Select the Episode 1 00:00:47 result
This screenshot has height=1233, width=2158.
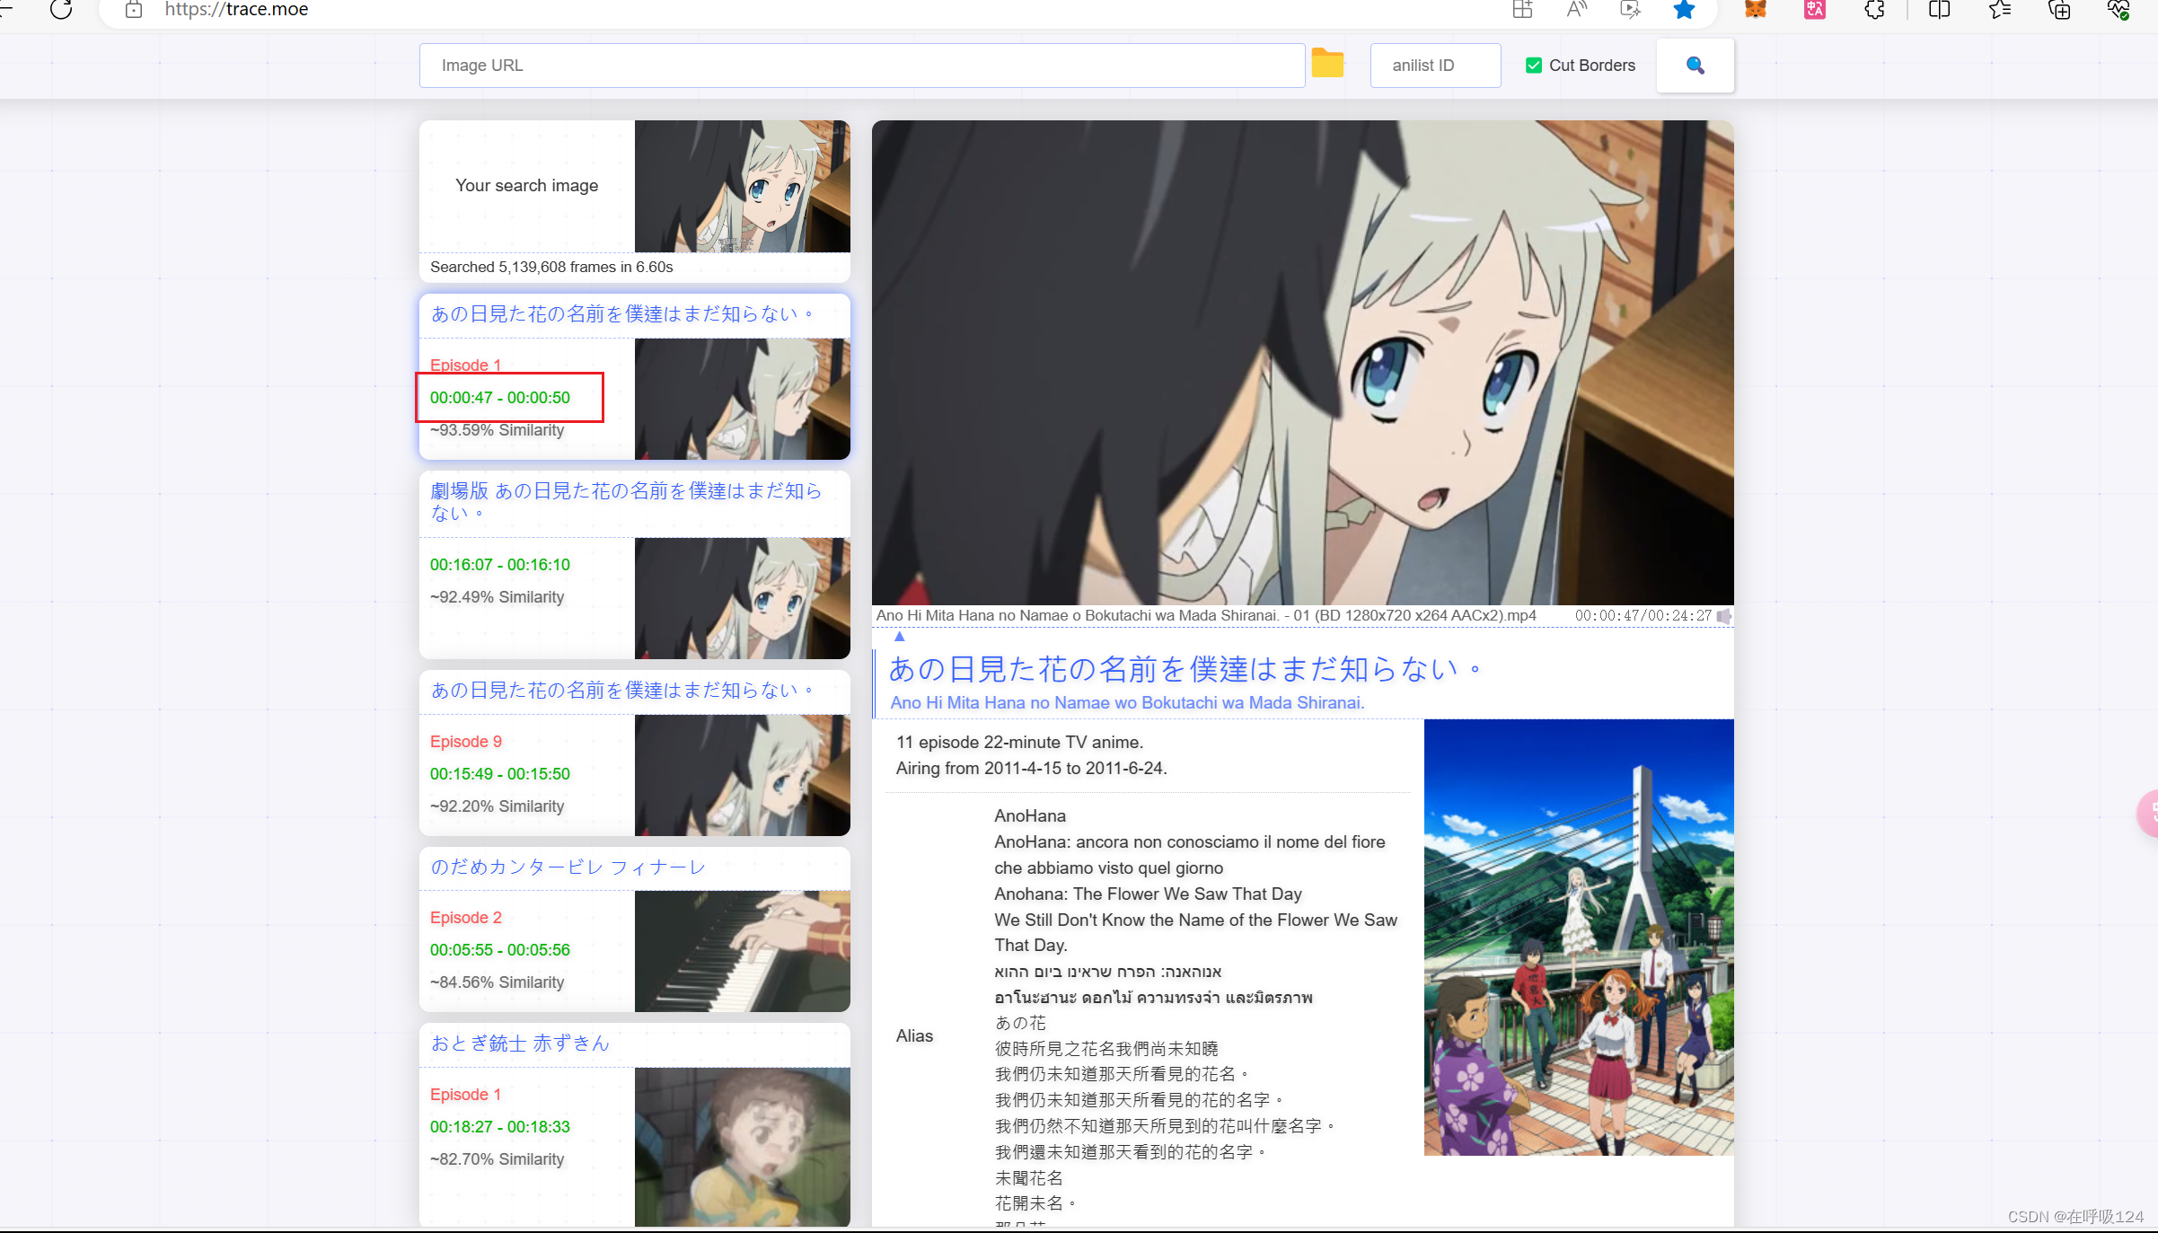500,398
